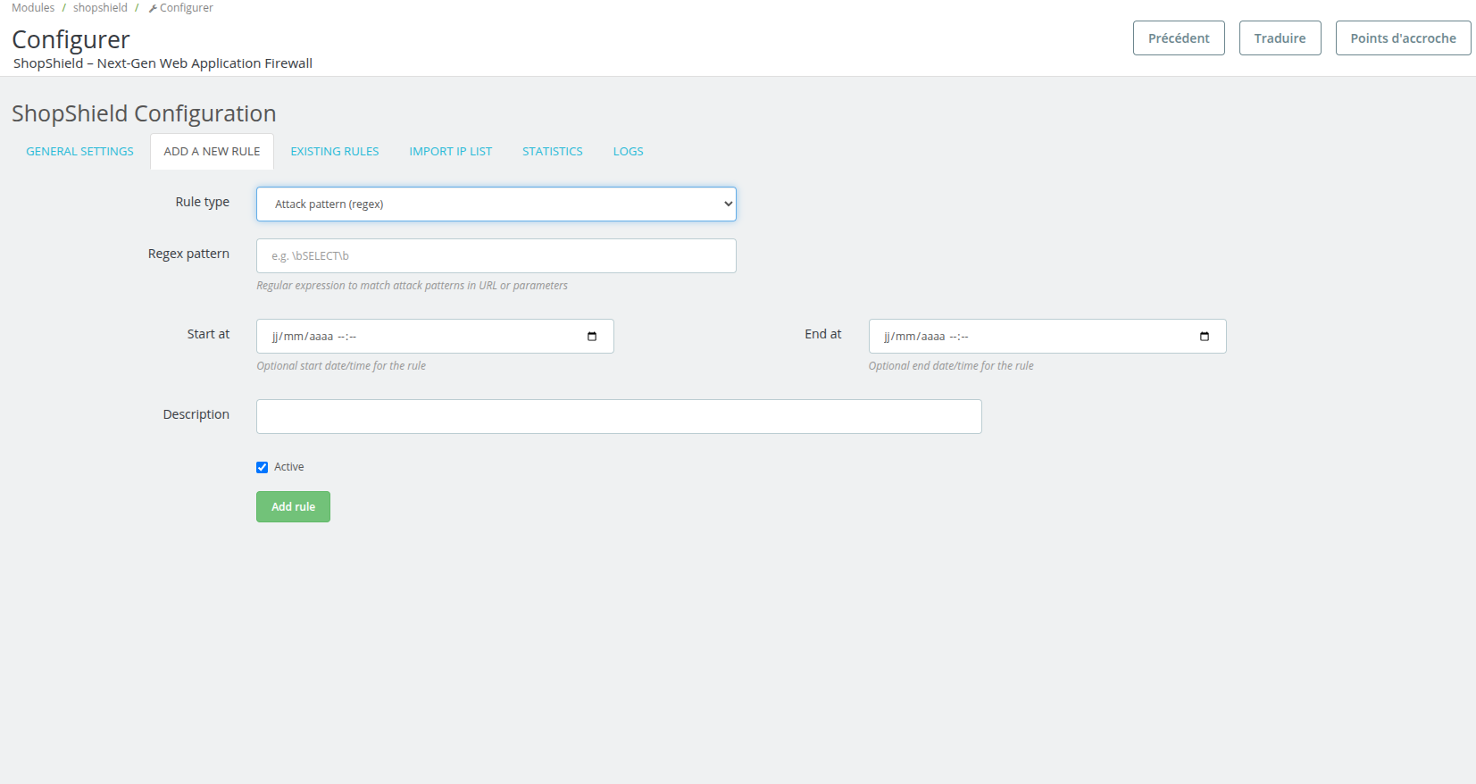Viewport: 1476px width, 784px height.
Task: Open the Rule type dropdown
Action: pyautogui.click(x=496, y=204)
